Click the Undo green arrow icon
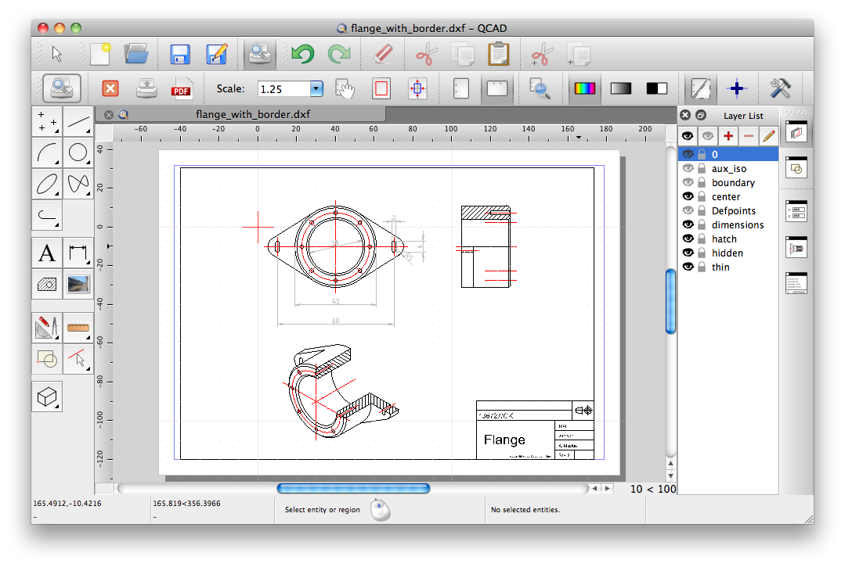The width and height of the screenshot is (845, 567). tap(302, 54)
